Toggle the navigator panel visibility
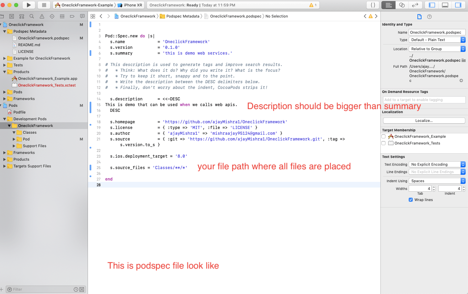This screenshot has height=294, width=468. [x=432, y=5]
